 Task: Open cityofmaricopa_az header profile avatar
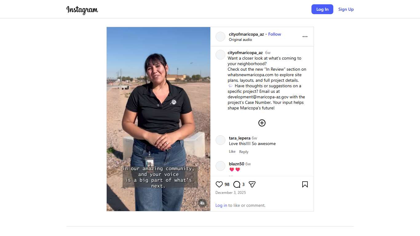[220, 37]
